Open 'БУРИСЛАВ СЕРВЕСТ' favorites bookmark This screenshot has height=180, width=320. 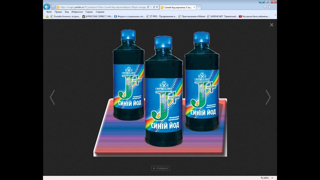click(97, 16)
